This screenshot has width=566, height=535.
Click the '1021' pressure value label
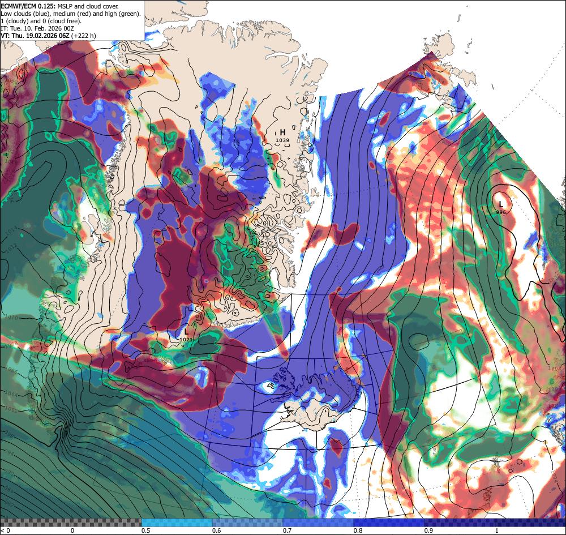point(186,339)
